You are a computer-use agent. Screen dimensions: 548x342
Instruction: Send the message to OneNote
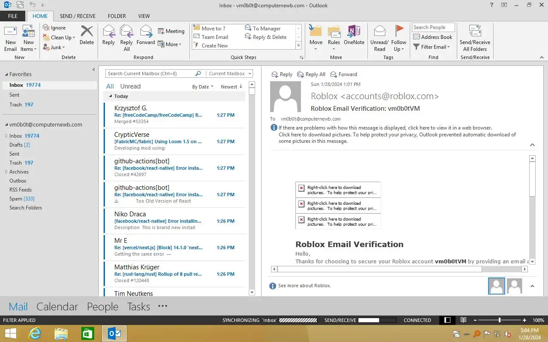click(x=354, y=35)
